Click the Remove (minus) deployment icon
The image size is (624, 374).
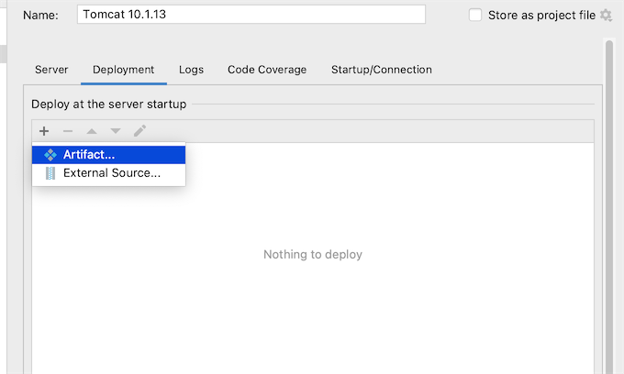pos(68,131)
